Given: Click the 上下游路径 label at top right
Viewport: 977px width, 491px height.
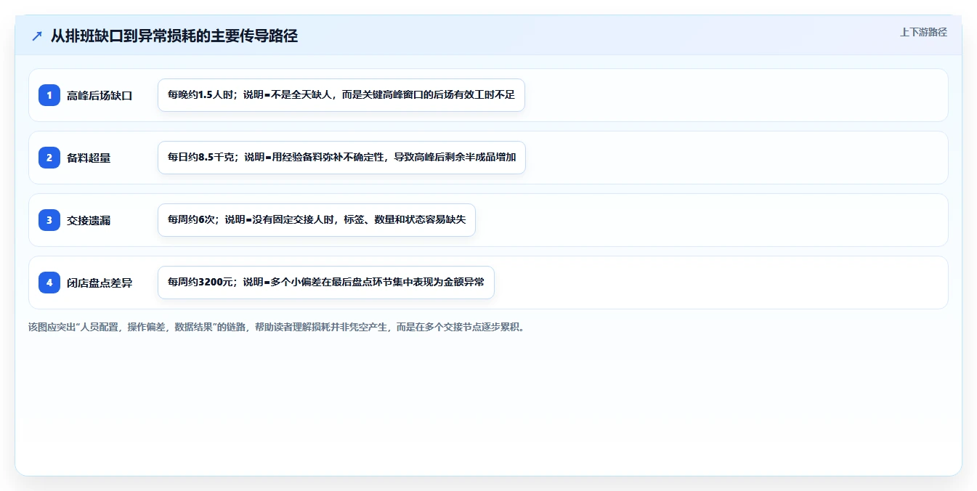Looking at the screenshot, I should click(x=923, y=32).
